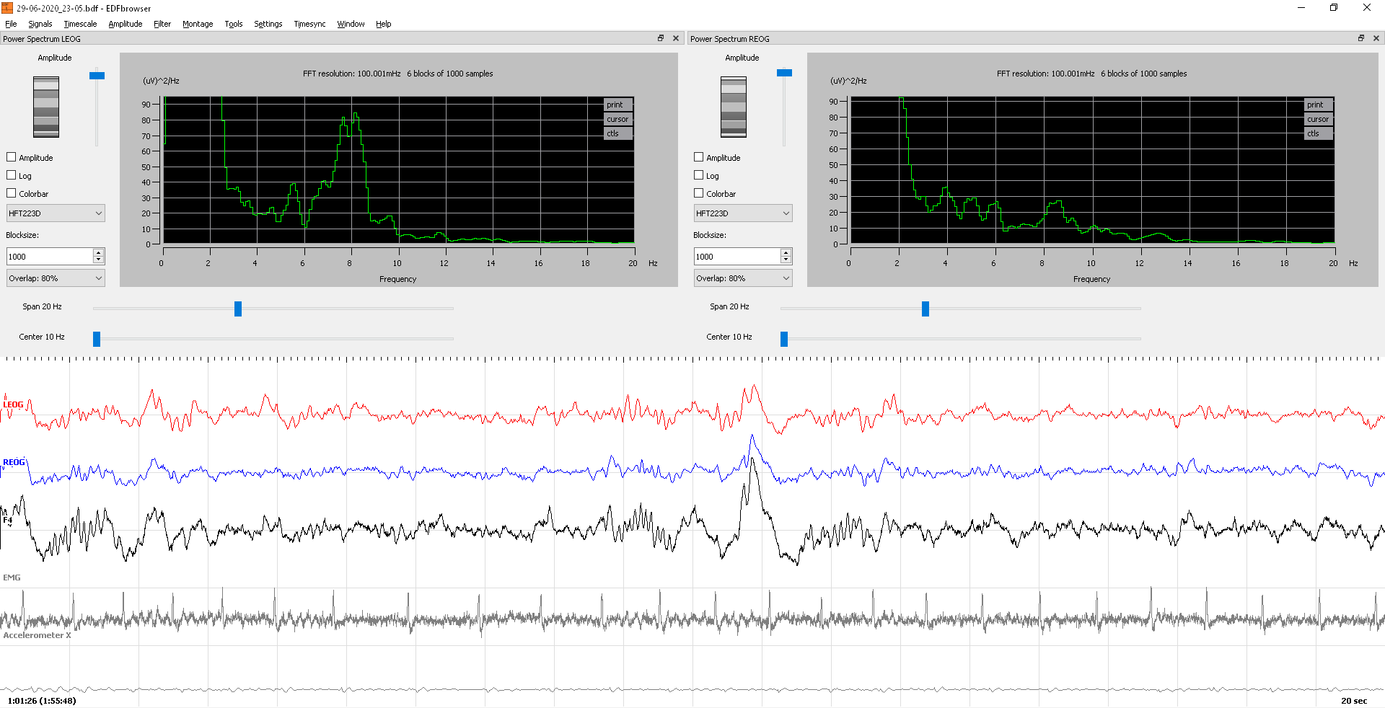Click REOG Span 20 Hz slider handle
The height and width of the screenshot is (708, 1385).
coord(925,309)
